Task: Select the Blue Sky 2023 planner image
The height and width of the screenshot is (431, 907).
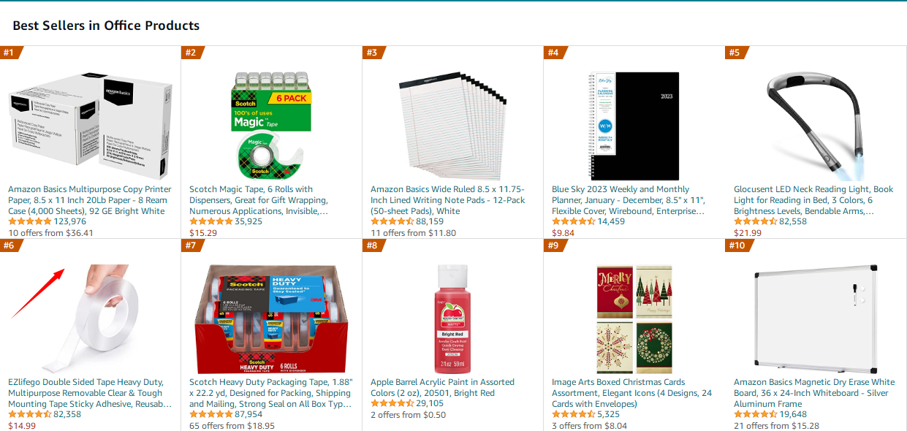Action: (634, 126)
